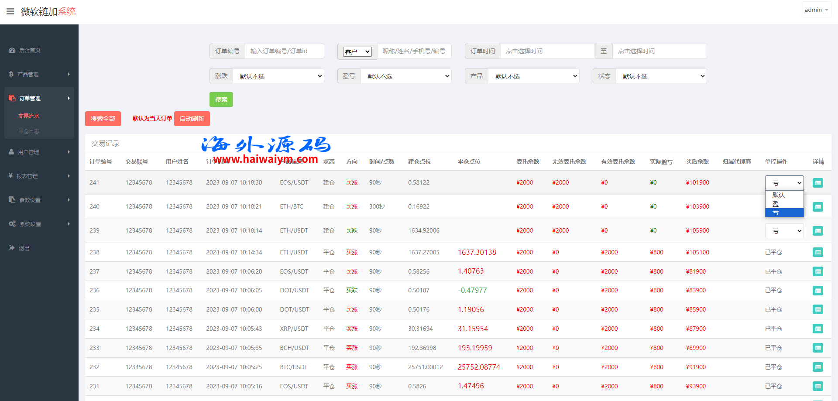The image size is (838, 401).
Task: Click the 退出 logout icon
Action: (12, 248)
